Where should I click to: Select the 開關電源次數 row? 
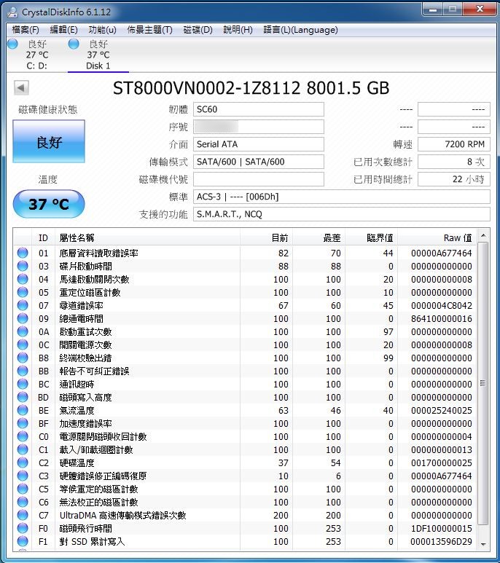246,345
